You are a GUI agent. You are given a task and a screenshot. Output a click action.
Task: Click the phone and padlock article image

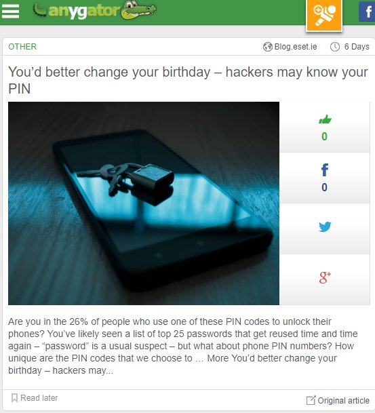click(144, 203)
